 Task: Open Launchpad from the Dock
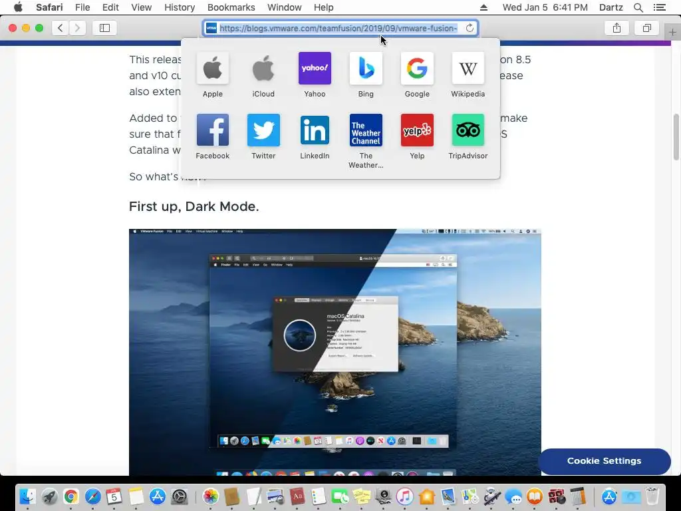point(49,496)
